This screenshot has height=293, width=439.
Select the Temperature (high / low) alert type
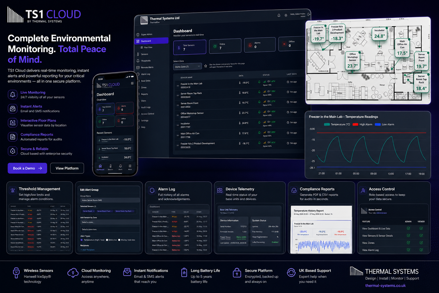click(81, 240)
